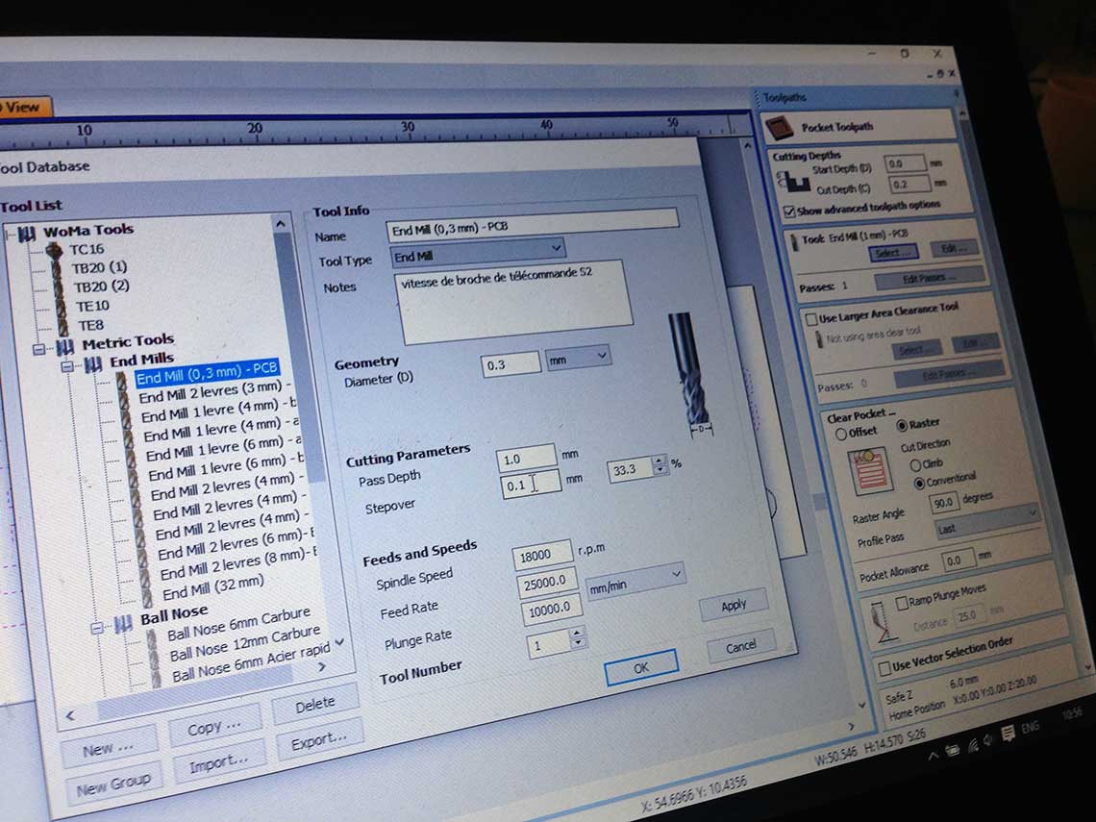
Task: Click the raster clear pocket preview image
Action: [x=870, y=471]
